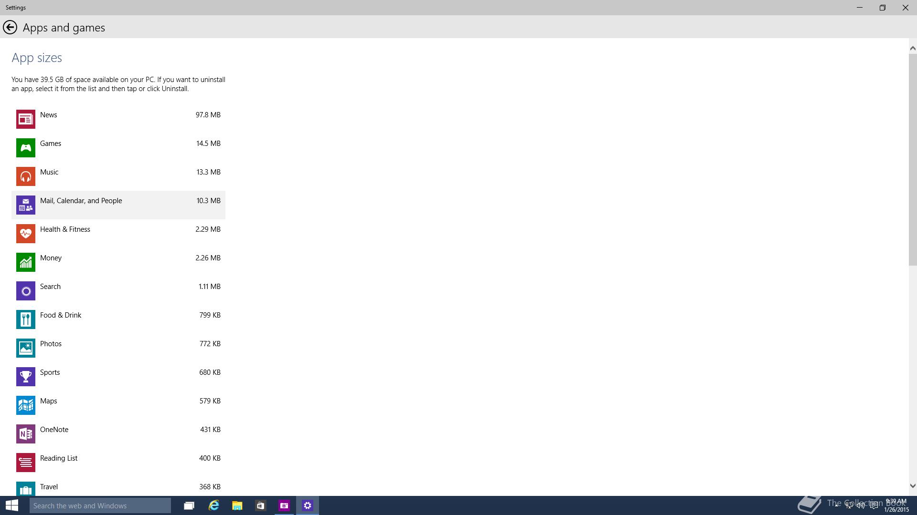Click the Mail, Calendar, and People label
The image size is (917, 515).
81,201
